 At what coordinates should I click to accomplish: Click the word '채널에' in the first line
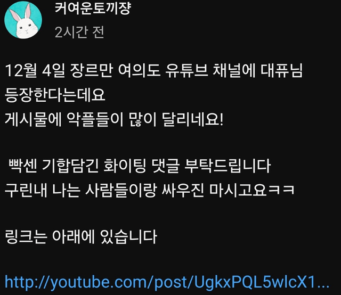click(234, 71)
